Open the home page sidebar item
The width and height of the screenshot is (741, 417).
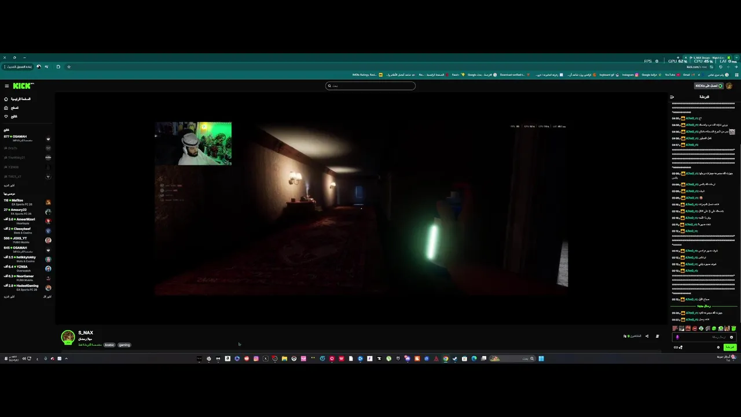[x=17, y=99]
